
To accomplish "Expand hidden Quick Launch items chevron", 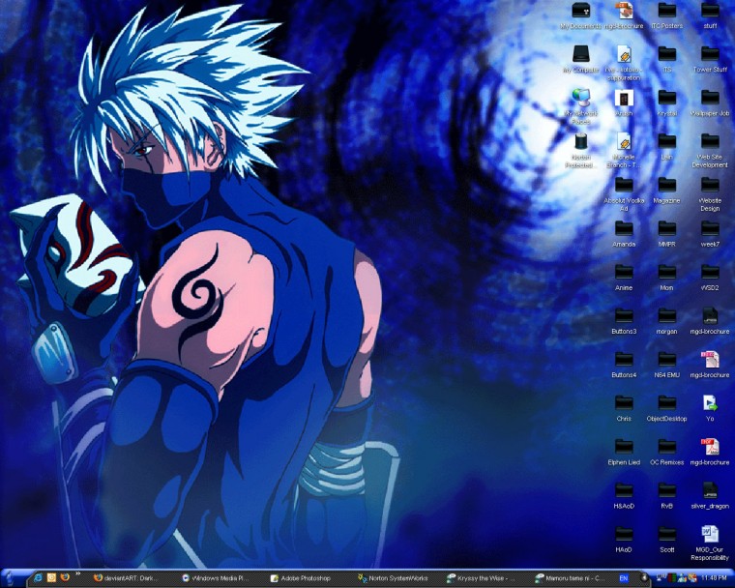I will point(77,573).
